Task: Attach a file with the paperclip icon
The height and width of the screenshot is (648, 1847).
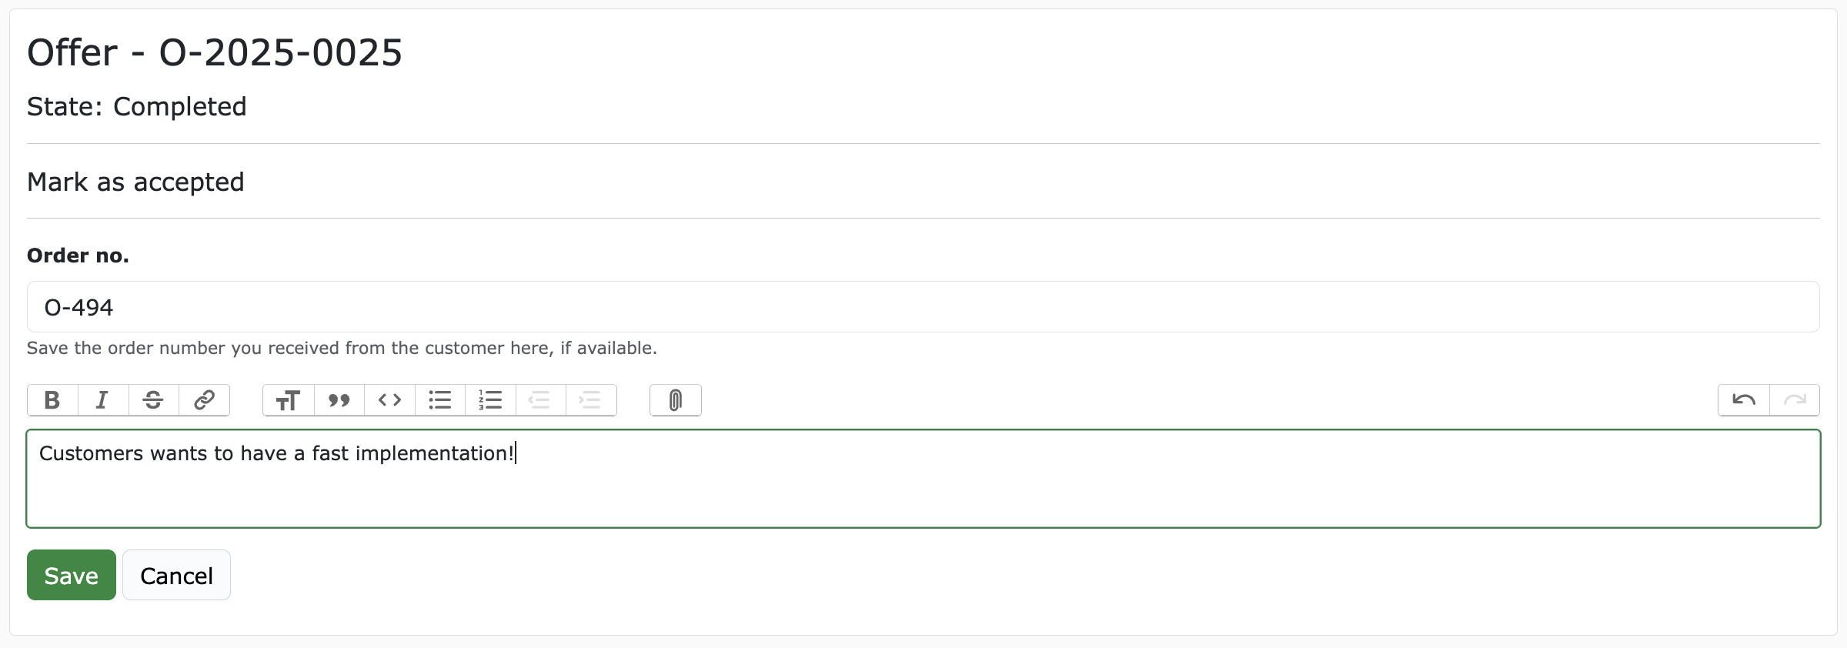Action: 675,400
